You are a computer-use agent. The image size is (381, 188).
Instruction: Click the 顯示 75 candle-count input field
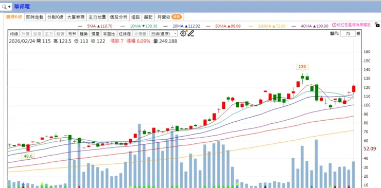click(348, 34)
